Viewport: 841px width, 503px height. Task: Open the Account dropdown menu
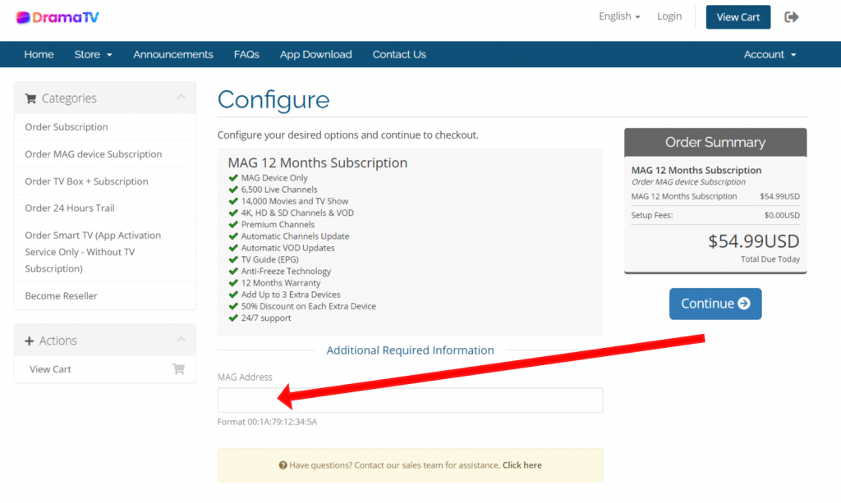tap(770, 54)
